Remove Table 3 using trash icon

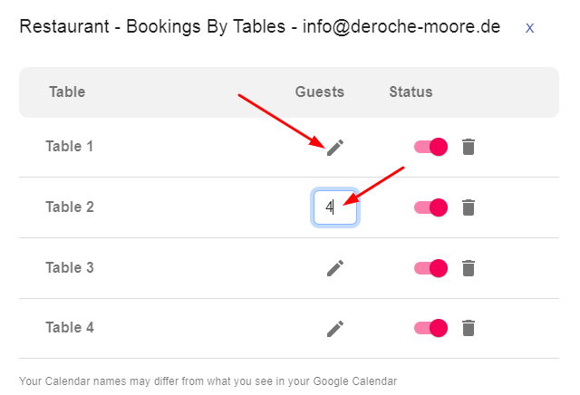point(468,267)
